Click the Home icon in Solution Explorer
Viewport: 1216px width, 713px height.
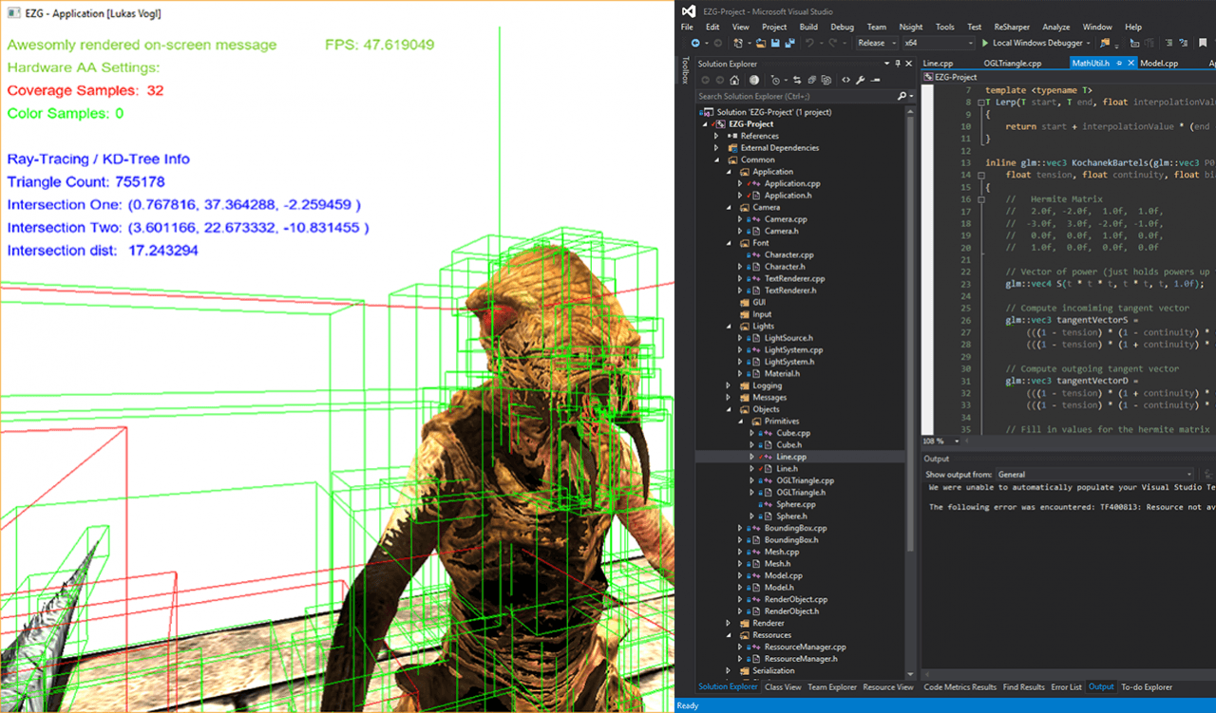[x=734, y=80]
